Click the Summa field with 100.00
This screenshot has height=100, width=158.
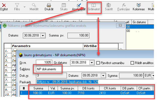(x=131, y=75)
